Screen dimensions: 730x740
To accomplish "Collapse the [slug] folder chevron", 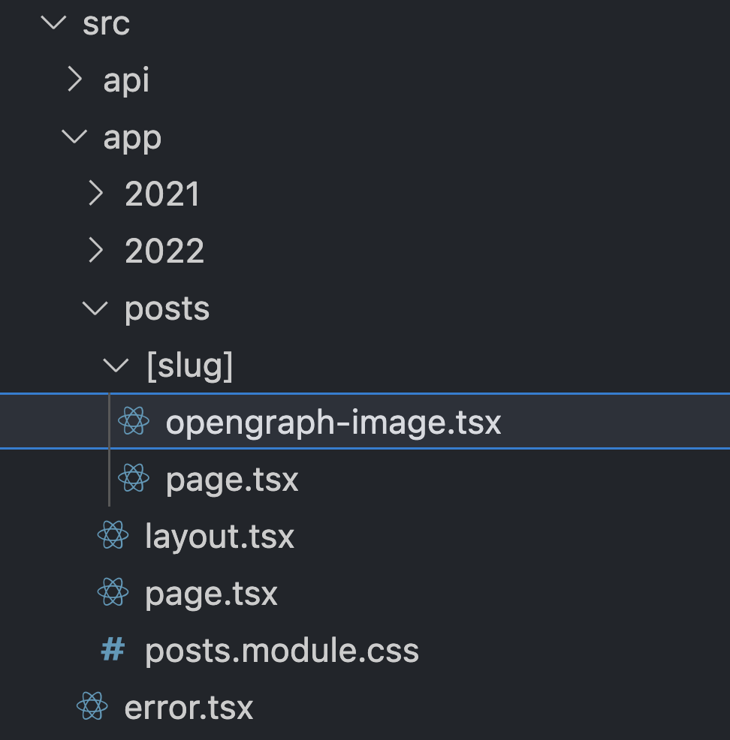I will click(x=117, y=365).
